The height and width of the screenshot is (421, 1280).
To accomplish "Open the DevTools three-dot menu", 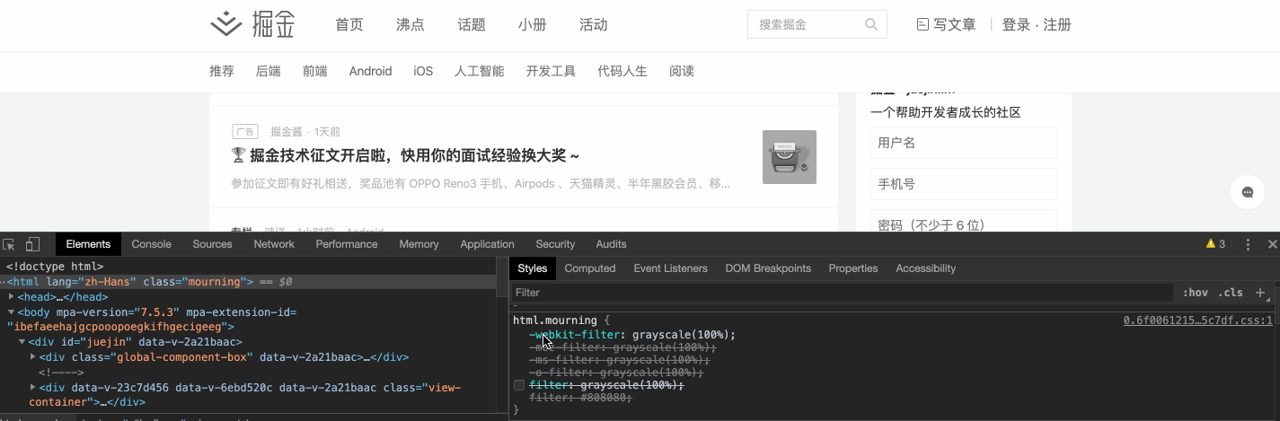I will 1247,244.
